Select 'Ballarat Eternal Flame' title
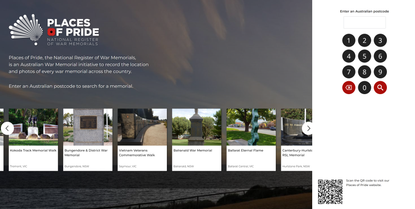 pos(246,150)
